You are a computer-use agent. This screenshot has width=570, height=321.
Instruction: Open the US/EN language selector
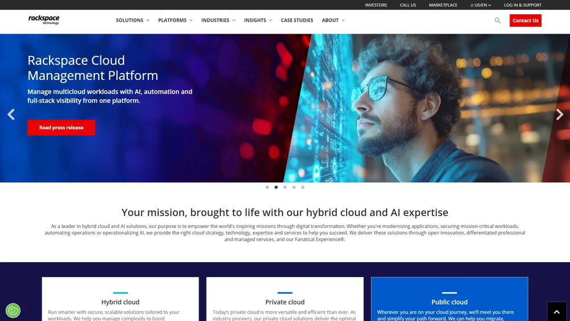click(x=481, y=5)
